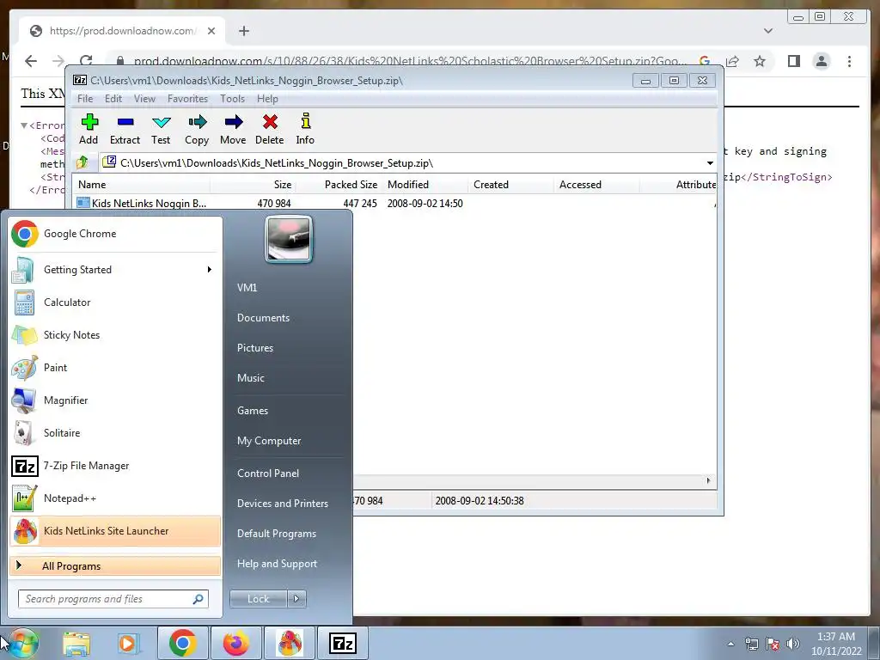Screen dimensions: 880x660
Task: Open a new Chrome tab
Action: click(x=243, y=31)
